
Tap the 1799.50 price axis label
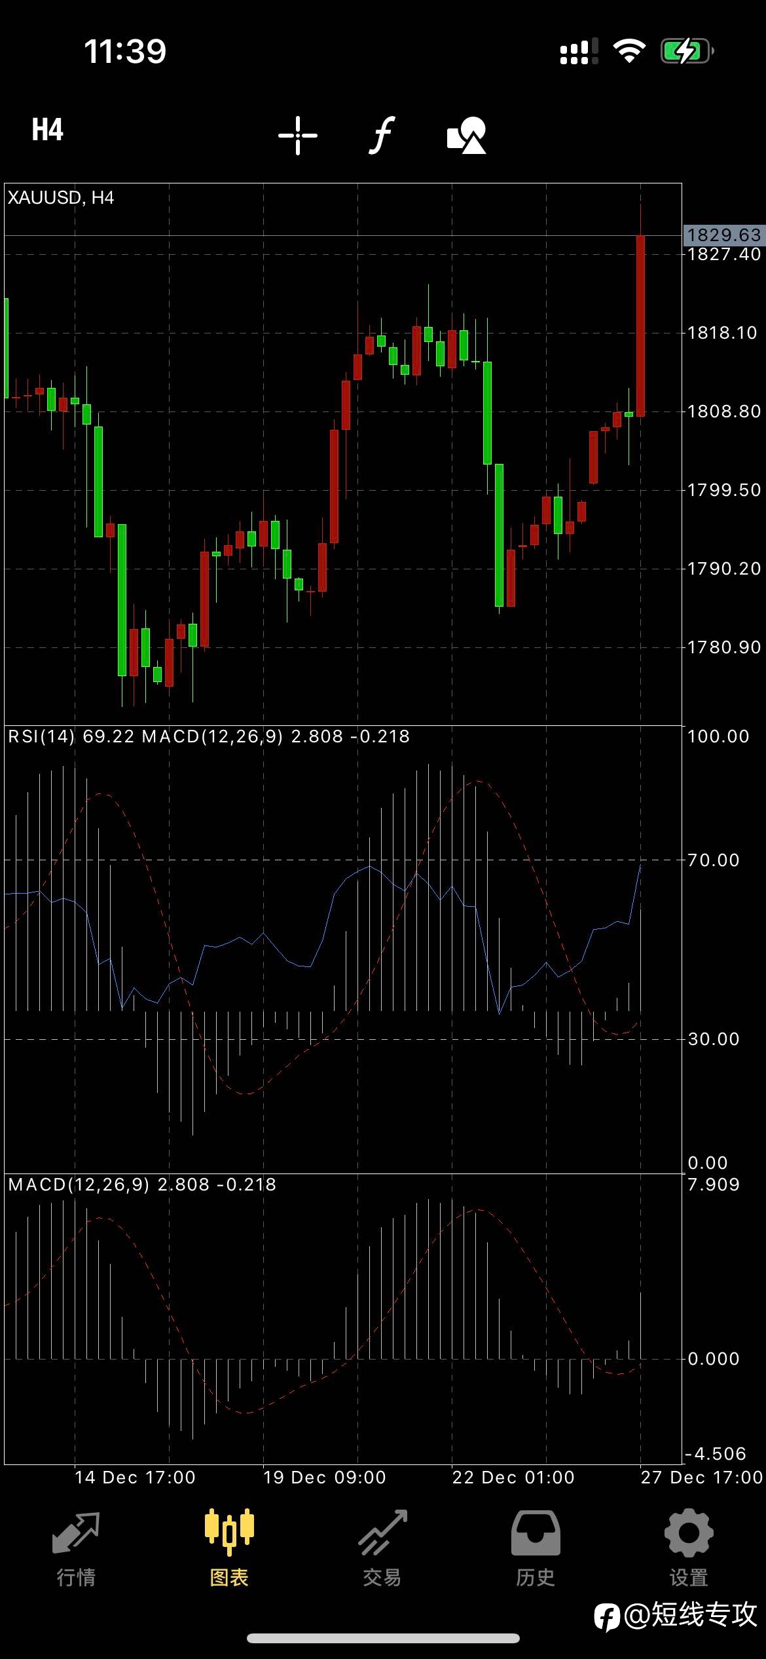(724, 490)
